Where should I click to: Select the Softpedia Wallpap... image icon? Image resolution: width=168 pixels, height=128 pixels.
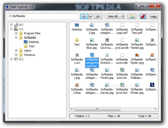pos(137,70)
